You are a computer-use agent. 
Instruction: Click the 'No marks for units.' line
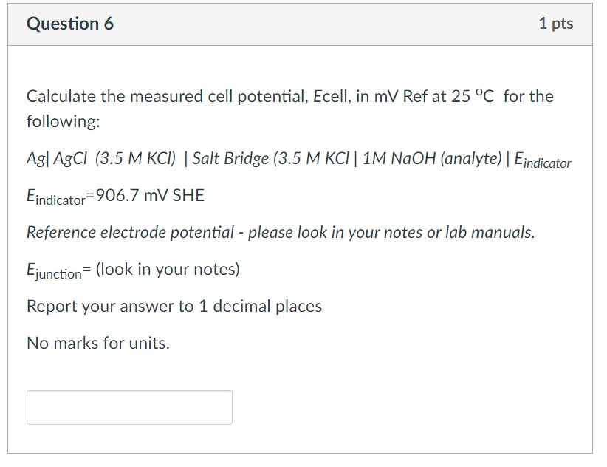click(98, 343)
